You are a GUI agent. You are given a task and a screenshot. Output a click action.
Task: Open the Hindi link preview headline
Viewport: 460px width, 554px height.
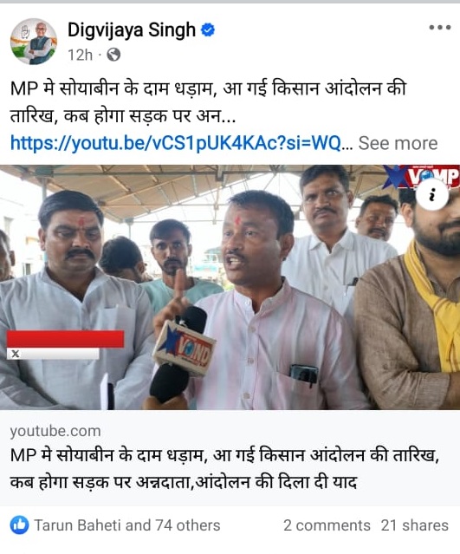tap(224, 468)
